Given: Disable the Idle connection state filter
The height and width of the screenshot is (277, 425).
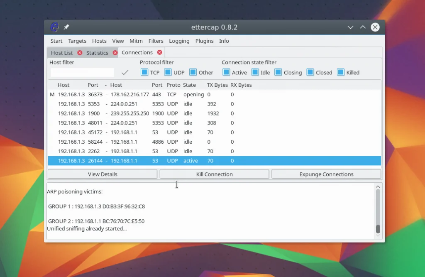Looking at the screenshot, I should pyautogui.click(x=255, y=72).
